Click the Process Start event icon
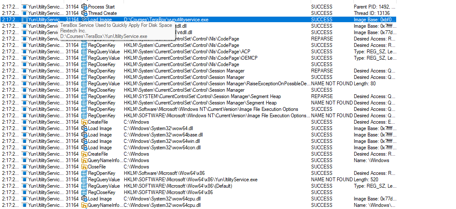456x209 pixels. point(84,7)
